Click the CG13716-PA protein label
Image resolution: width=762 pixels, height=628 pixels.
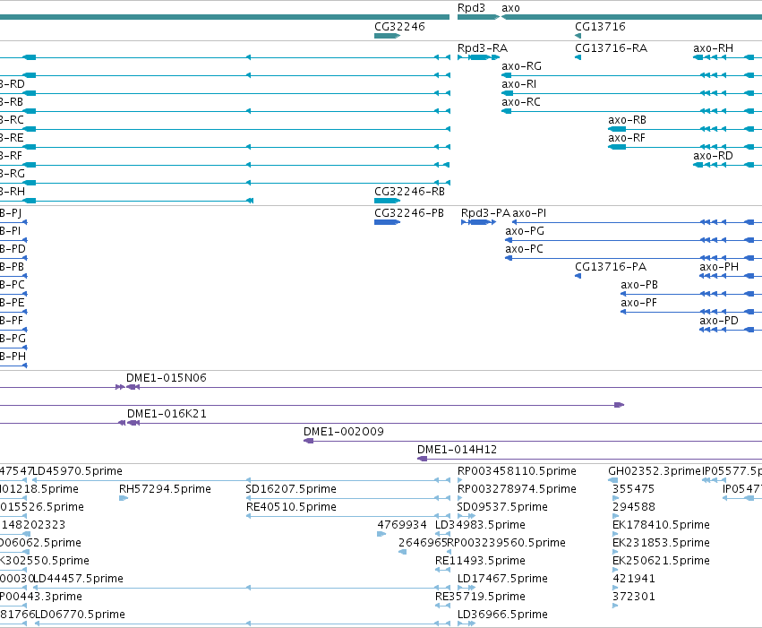(x=611, y=267)
